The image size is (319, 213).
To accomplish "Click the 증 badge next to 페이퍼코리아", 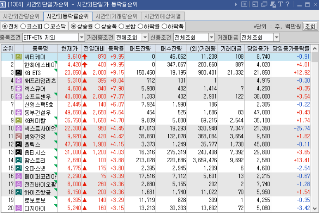I will [x=19, y=176].
